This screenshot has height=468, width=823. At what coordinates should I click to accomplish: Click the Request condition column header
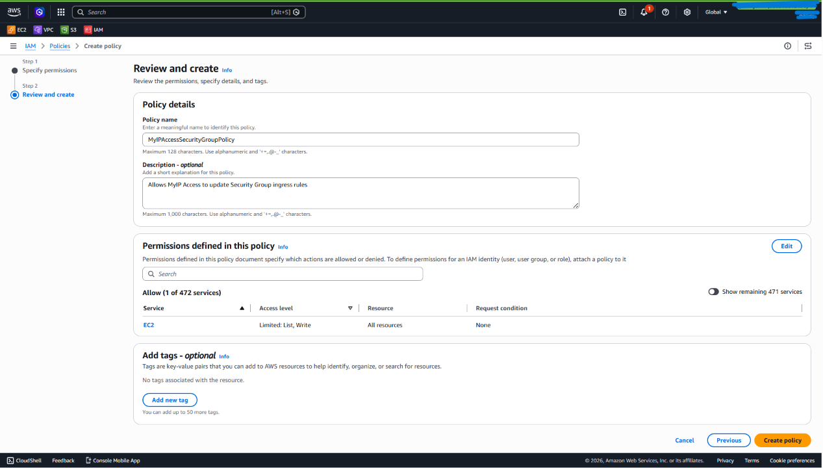(x=501, y=308)
